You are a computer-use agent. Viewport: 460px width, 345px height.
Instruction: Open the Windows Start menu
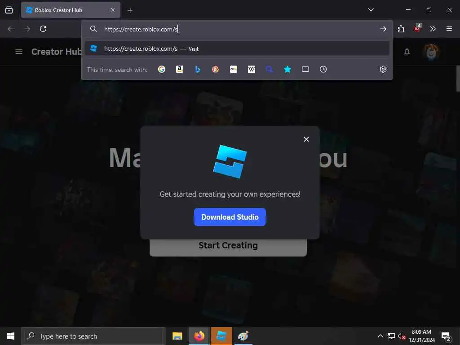tap(11, 336)
